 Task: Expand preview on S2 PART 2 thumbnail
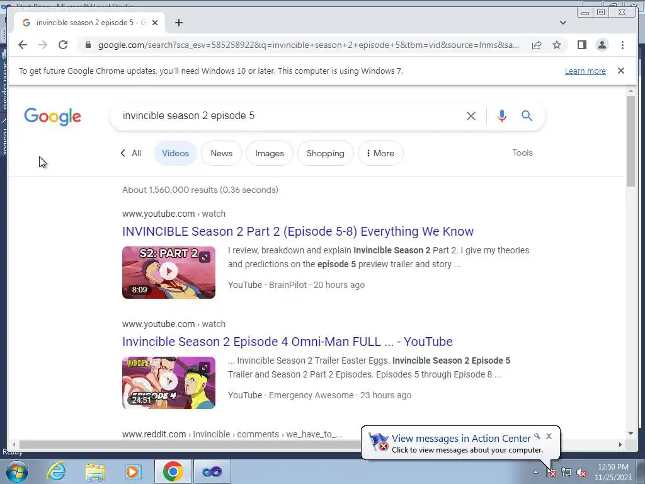click(x=205, y=257)
